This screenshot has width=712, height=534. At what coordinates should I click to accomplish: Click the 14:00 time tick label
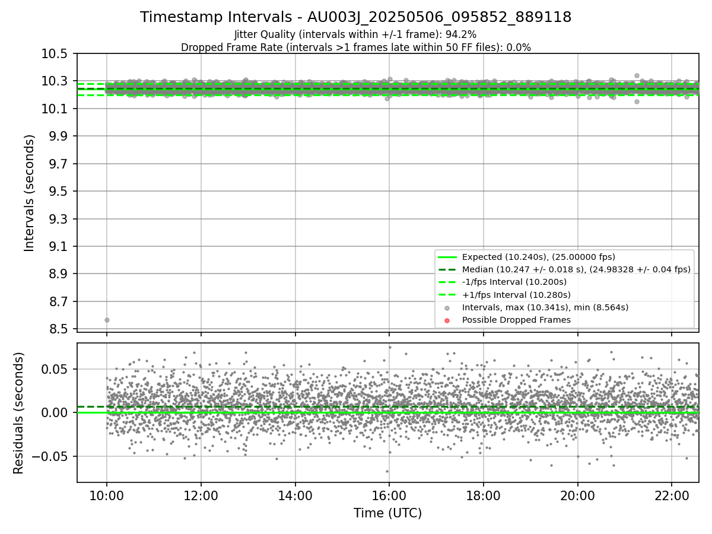tap(295, 494)
